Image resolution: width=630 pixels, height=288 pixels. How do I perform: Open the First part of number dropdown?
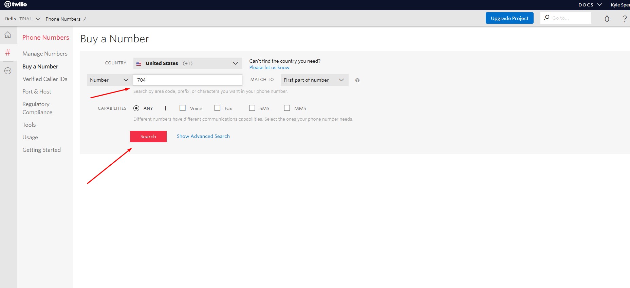pos(314,80)
